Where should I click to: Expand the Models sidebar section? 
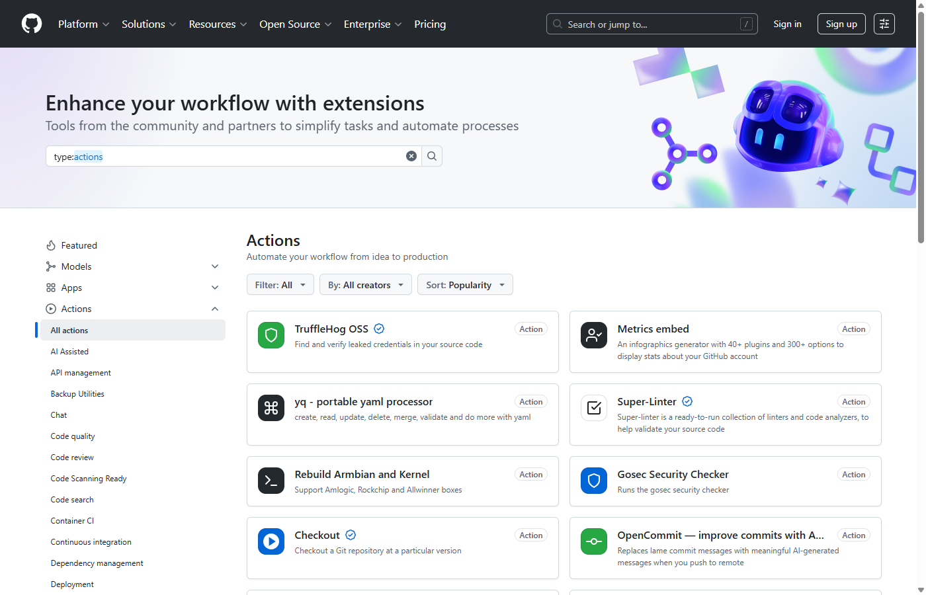pos(215,266)
